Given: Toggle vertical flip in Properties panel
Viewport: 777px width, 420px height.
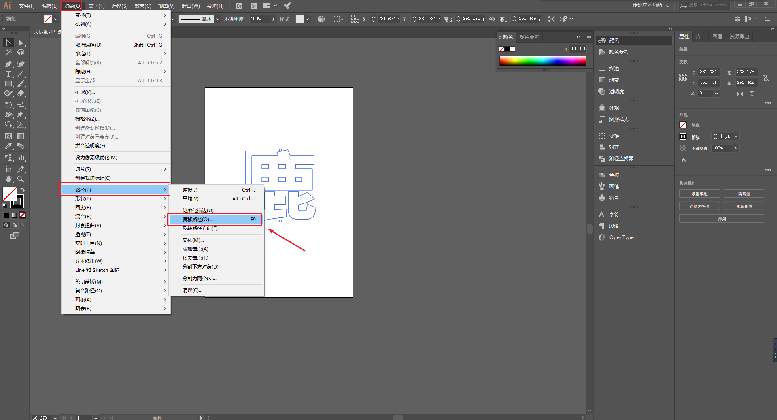Looking at the screenshot, I should tap(752, 94).
